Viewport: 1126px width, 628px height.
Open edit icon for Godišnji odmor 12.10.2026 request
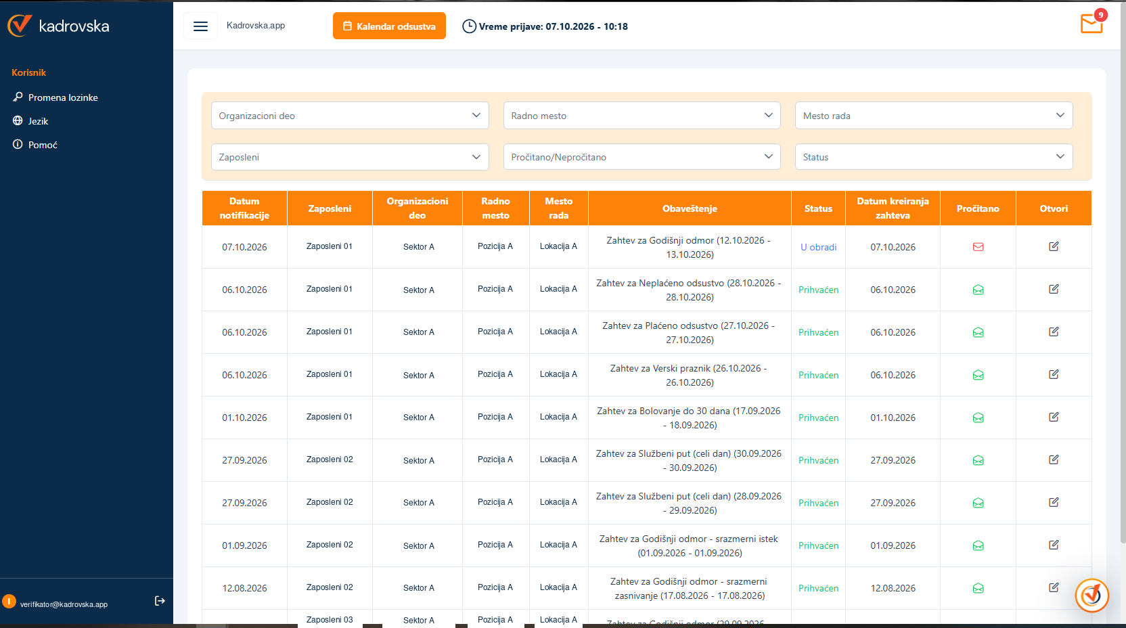click(x=1054, y=246)
